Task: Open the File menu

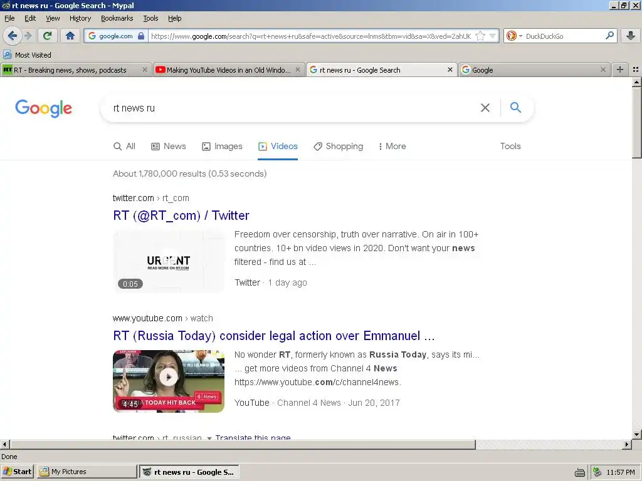Action: (9, 18)
